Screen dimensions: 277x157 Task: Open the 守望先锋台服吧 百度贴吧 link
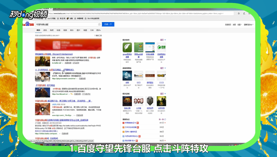[x=46, y=138]
